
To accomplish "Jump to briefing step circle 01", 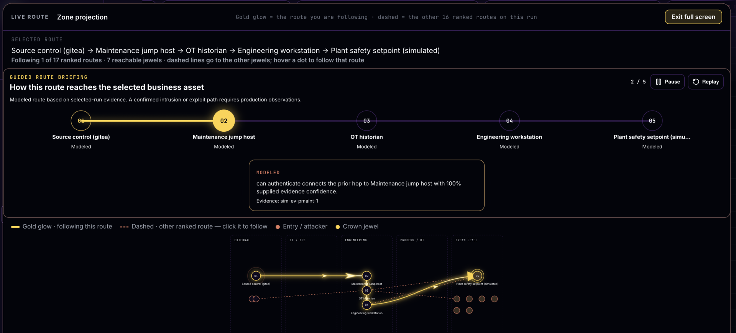I will (81, 121).
